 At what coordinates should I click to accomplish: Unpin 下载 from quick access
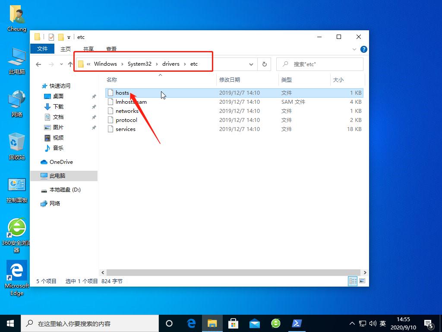point(94,106)
